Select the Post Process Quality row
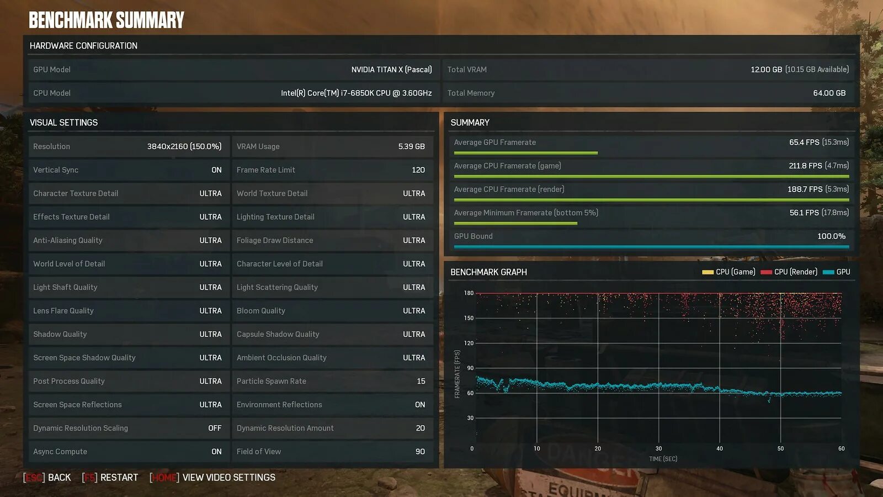883x497 pixels. (129, 381)
